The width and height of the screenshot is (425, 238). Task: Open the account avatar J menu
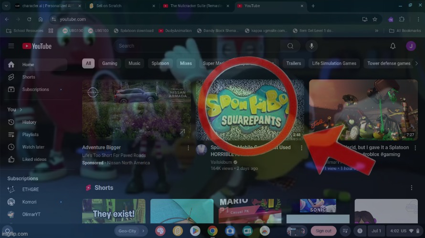pos(411,46)
